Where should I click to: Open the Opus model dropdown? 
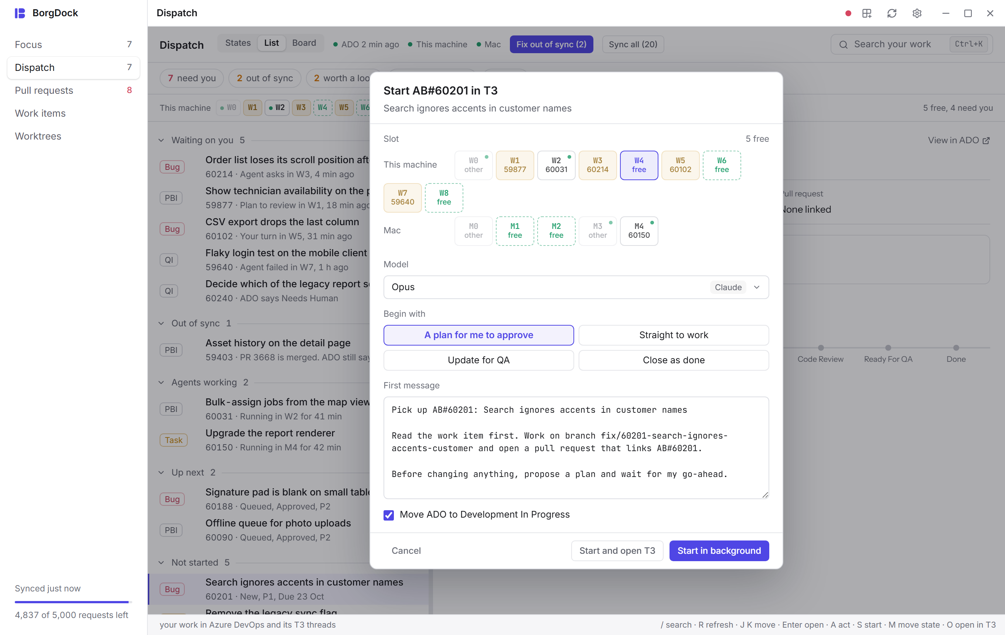[576, 287]
